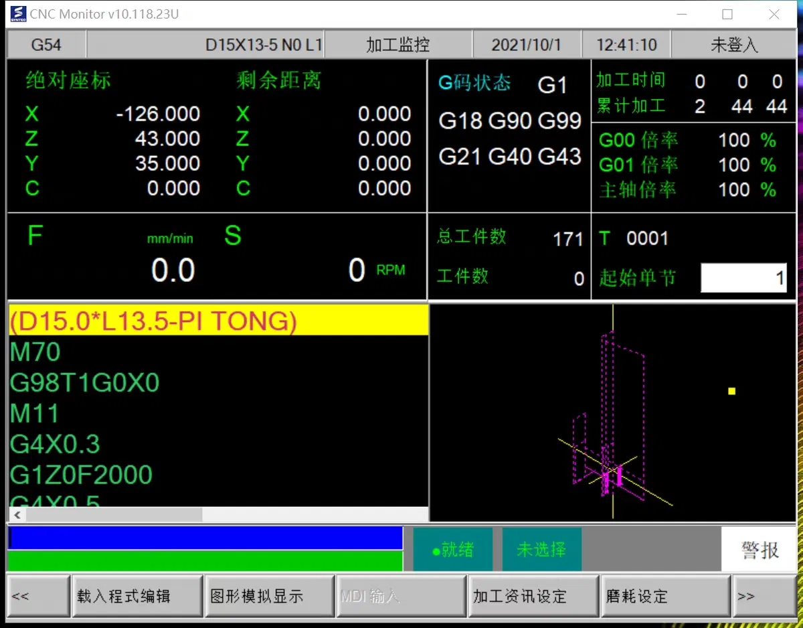
Task: Click the left arrow of program list scrollbar
Action: tap(17, 515)
